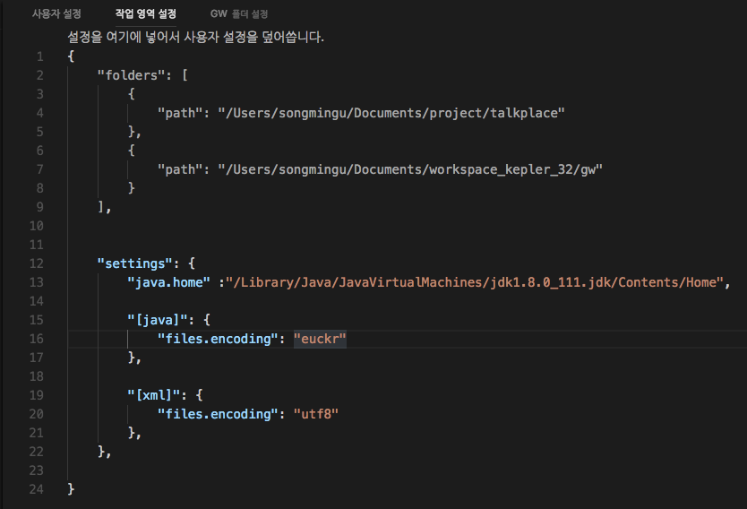Click line number 24 in the gutter
Screen dimensions: 747x509
point(37,489)
